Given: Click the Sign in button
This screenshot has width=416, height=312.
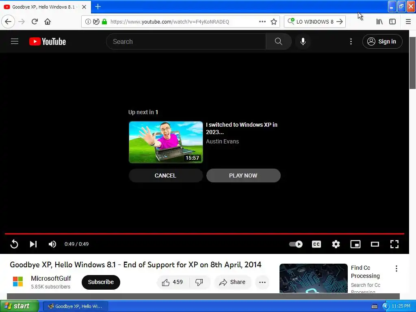Looking at the screenshot, I should coord(382,41).
